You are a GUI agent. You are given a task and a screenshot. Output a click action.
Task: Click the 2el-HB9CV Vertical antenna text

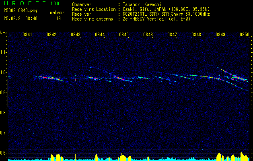pyautogui.click(x=156, y=19)
